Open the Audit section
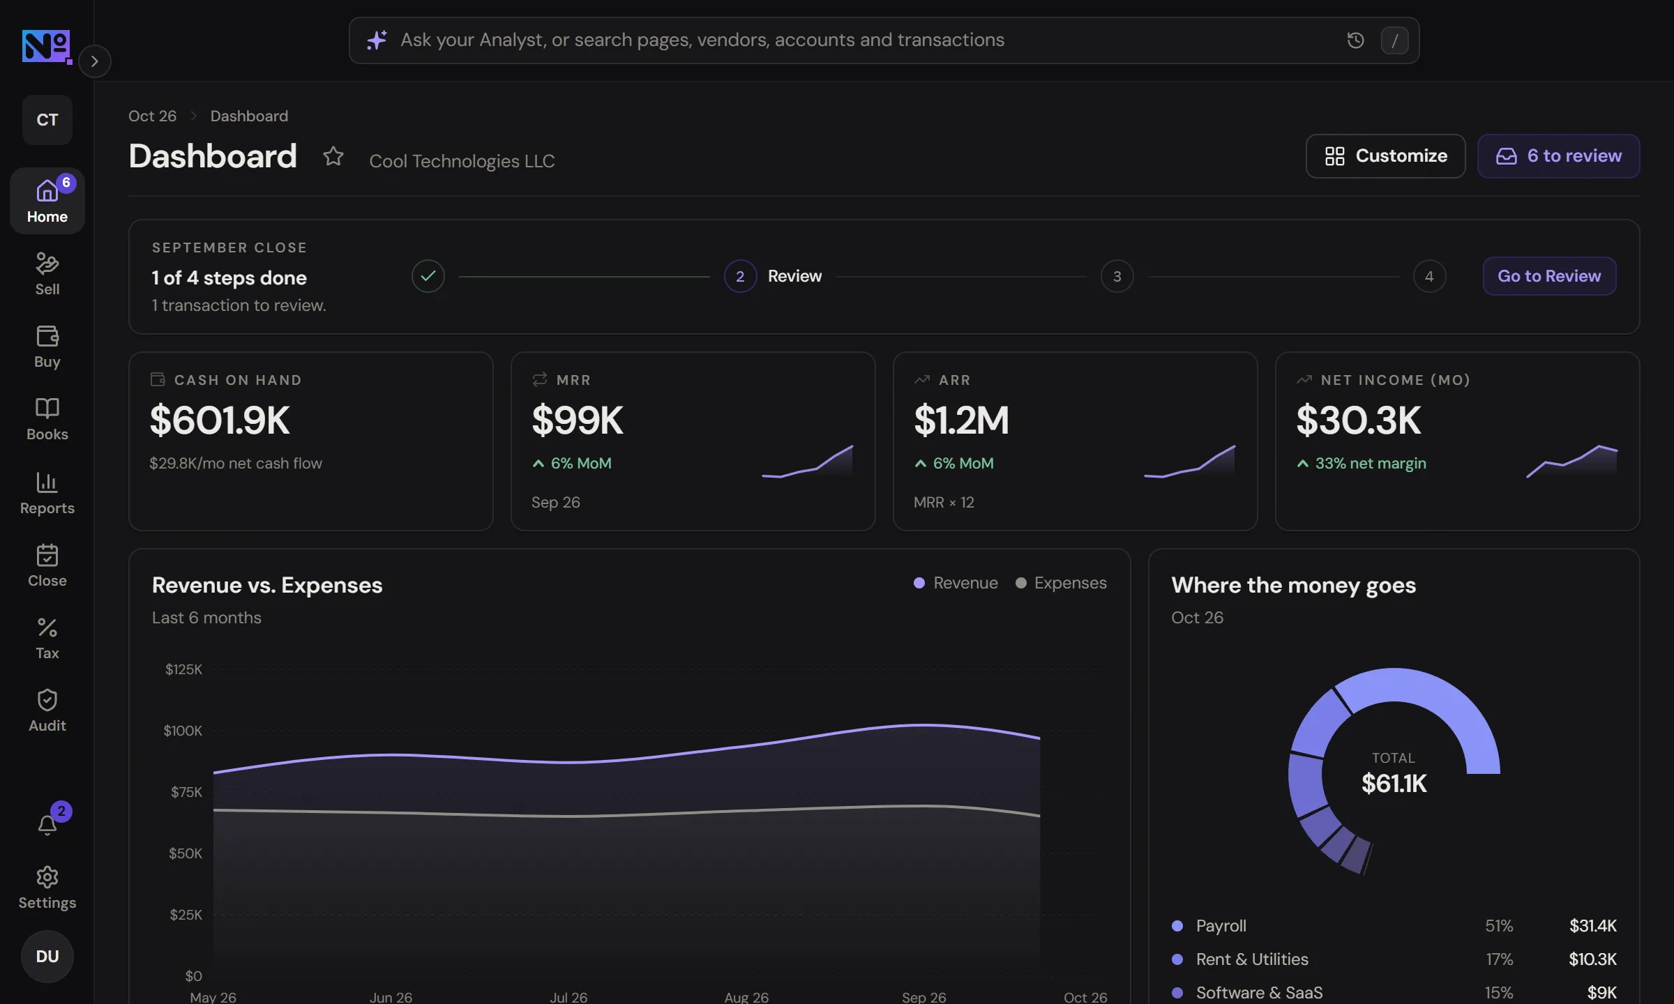The image size is (1674, 1004). pyautogui.click(x=47, y=710)
